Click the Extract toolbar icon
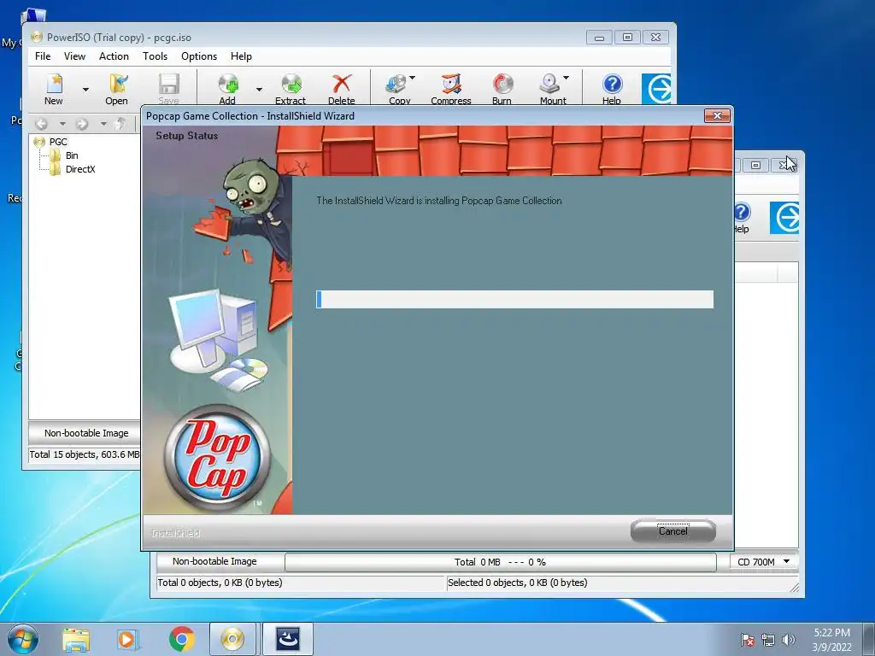The height and width of the screenshot is (656, 875). (x=291, y=89)
